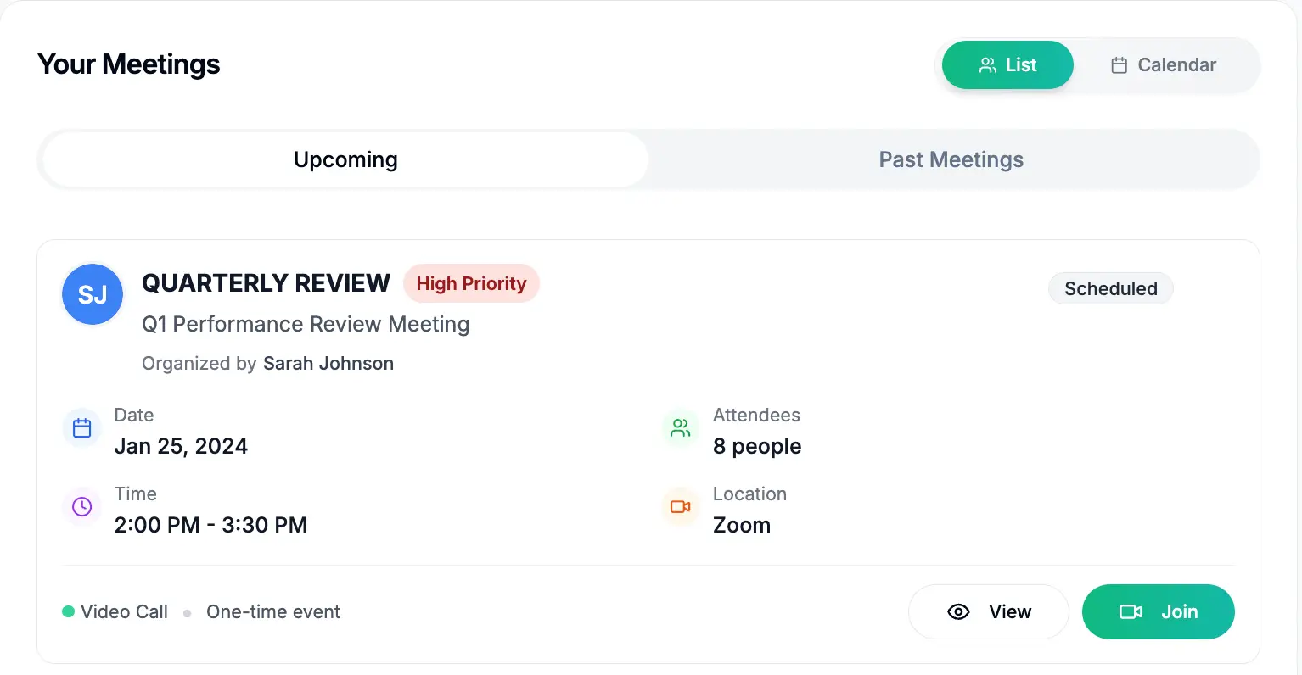Image resolution: width=1302 pixels, height=675 pixels.
Task: Toggle to Calendar view mode
Action: pyautogui.click(x=1164, y=64)
